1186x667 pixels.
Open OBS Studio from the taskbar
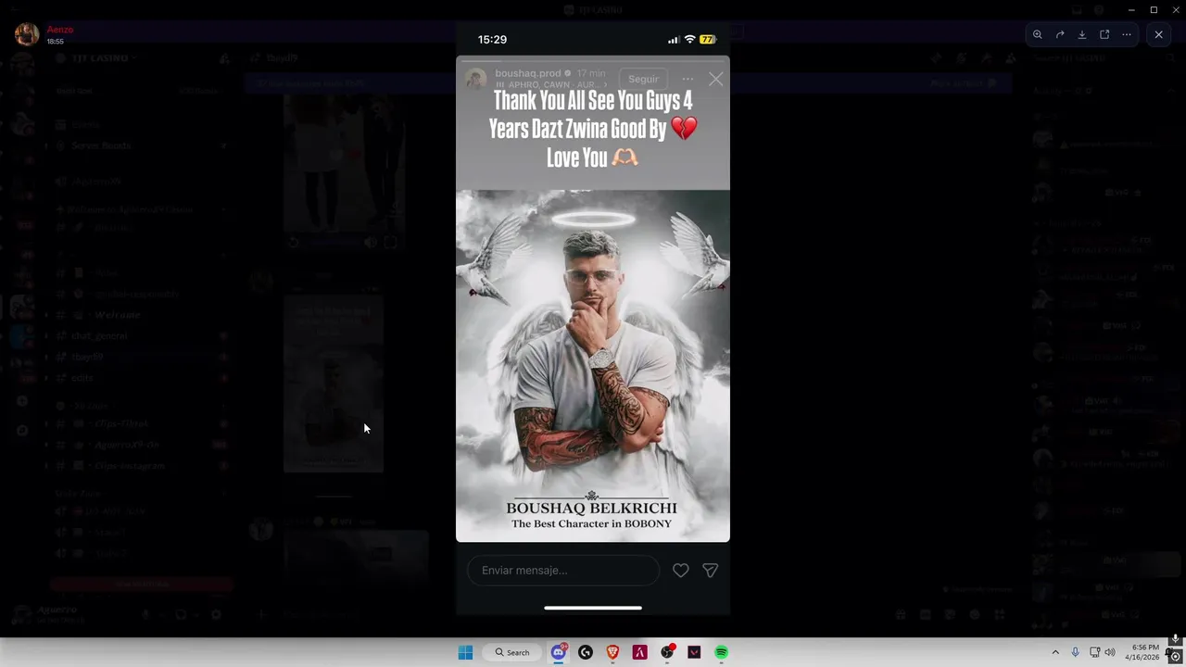coord(667,652)
